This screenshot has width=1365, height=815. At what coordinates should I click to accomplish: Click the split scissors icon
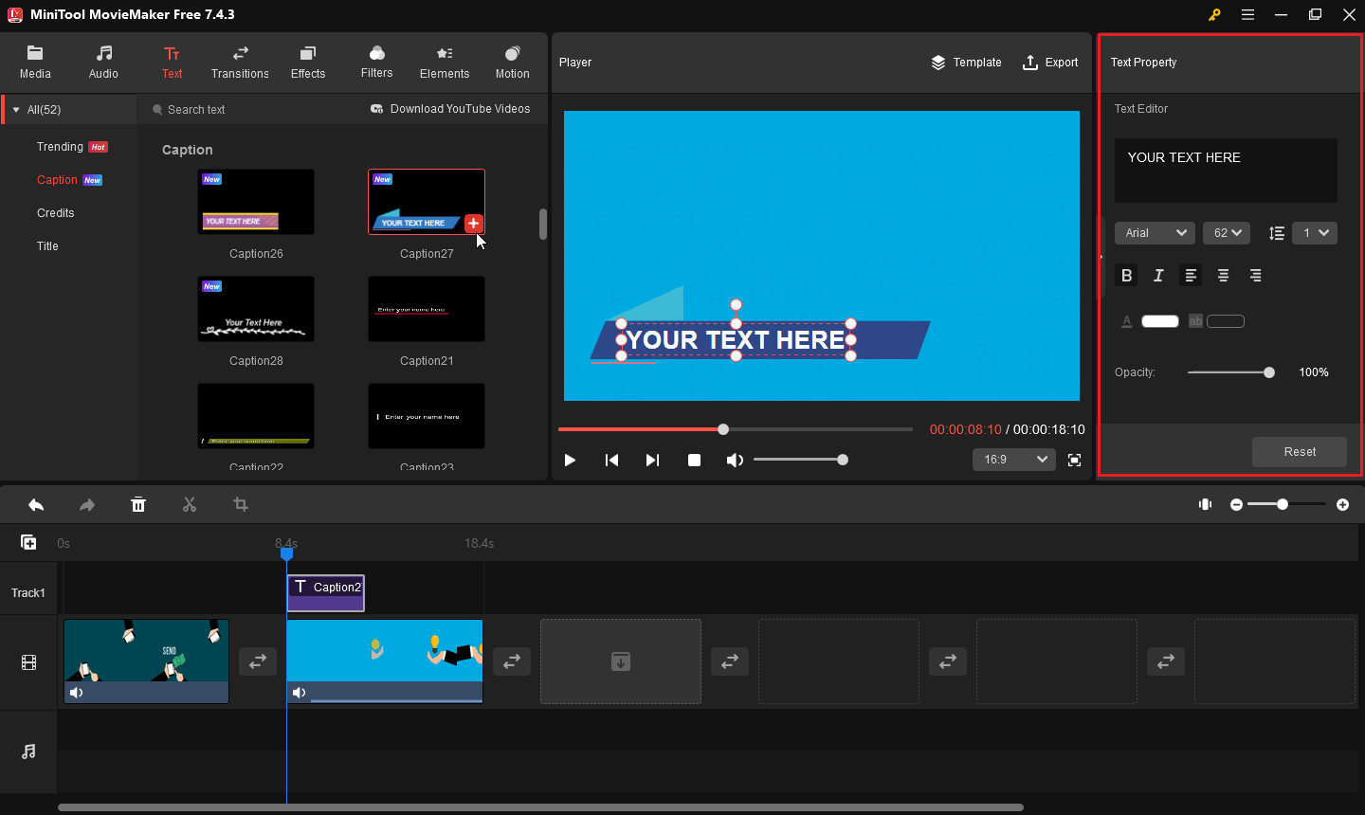click(190, 505)
